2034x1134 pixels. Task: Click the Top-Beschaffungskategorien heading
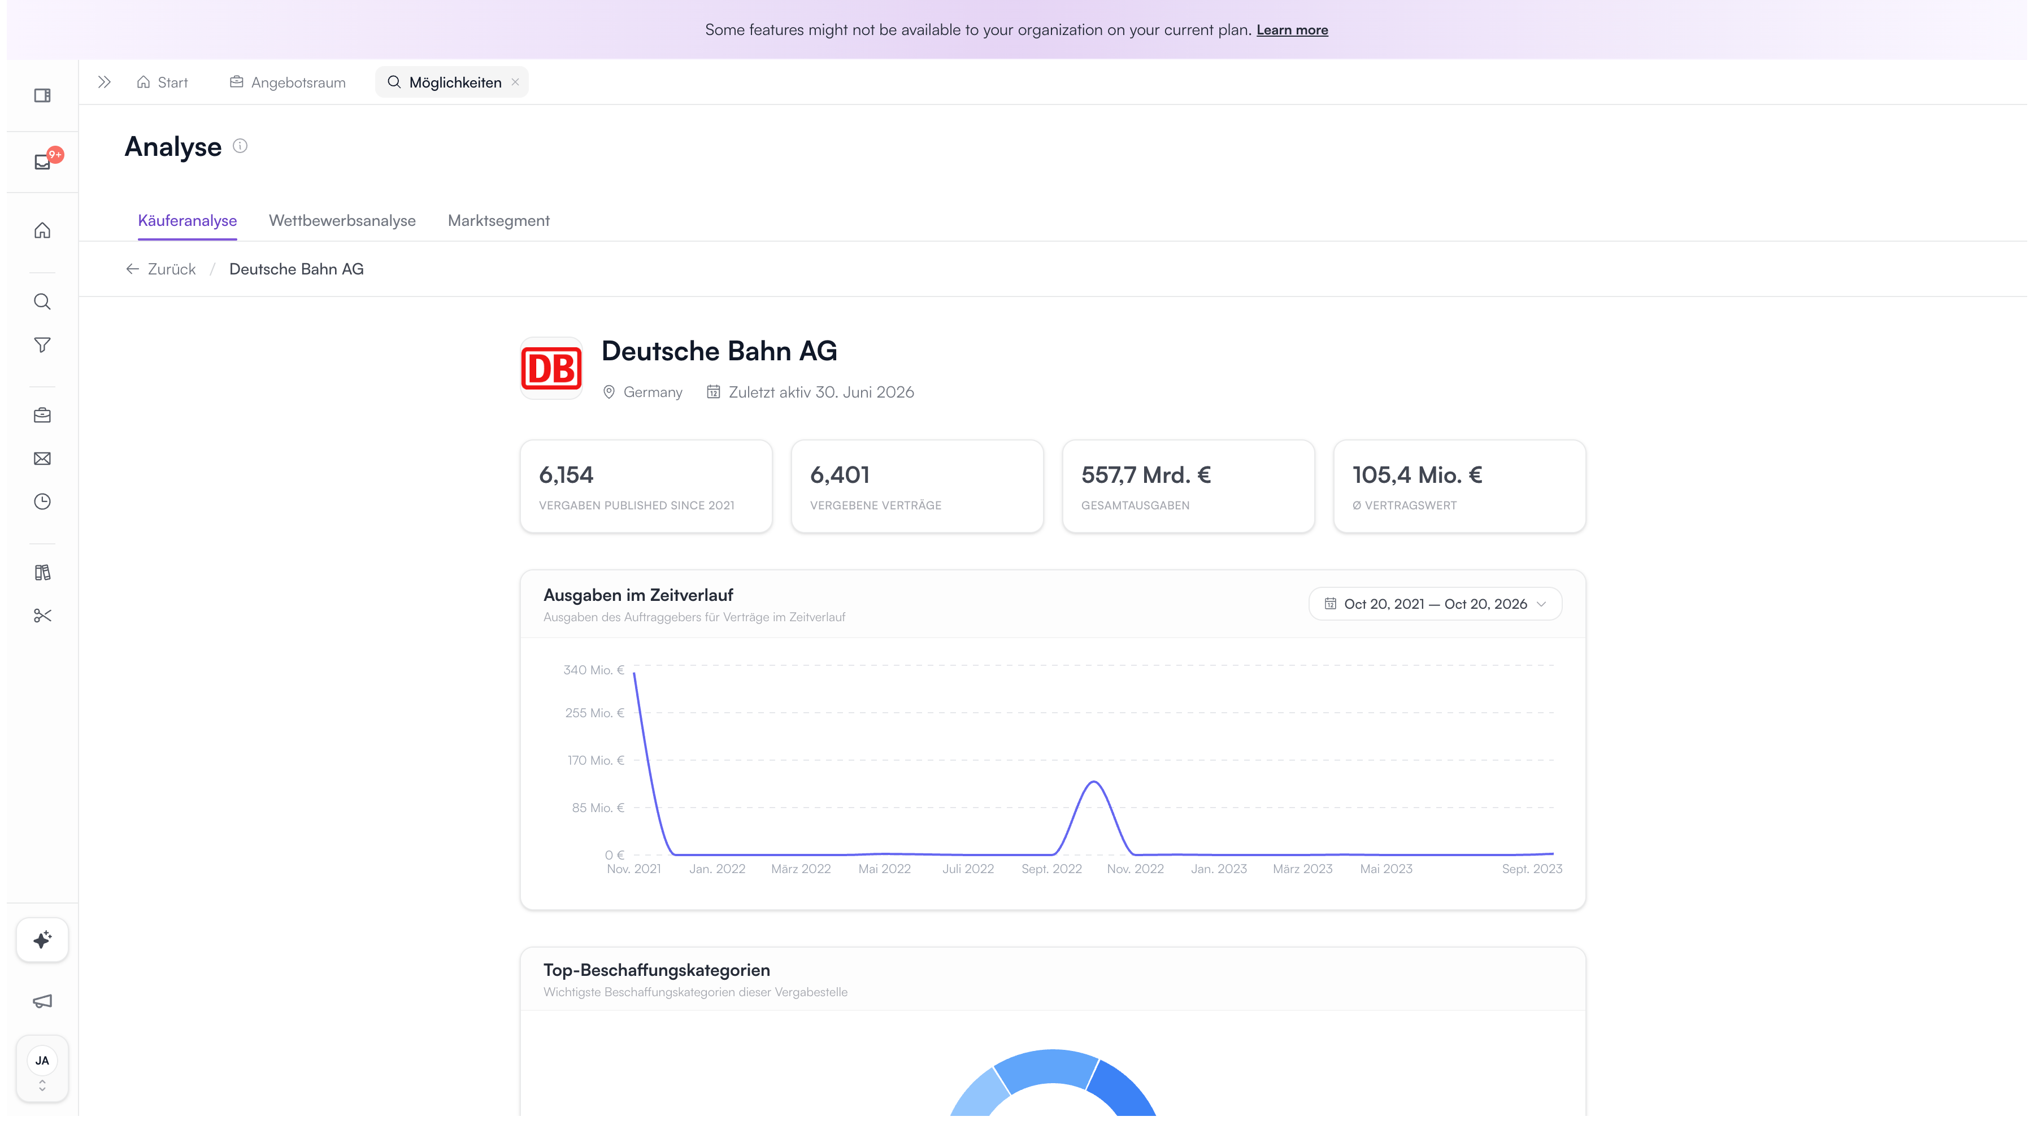pos(656,970)
